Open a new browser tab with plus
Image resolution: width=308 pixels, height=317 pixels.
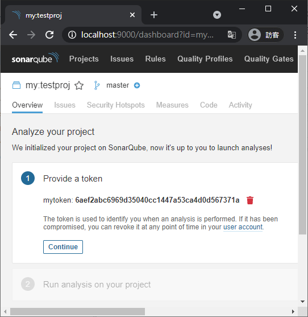pos(154,15)
